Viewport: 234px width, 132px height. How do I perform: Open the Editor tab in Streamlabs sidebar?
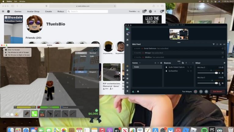pos(127,29)
